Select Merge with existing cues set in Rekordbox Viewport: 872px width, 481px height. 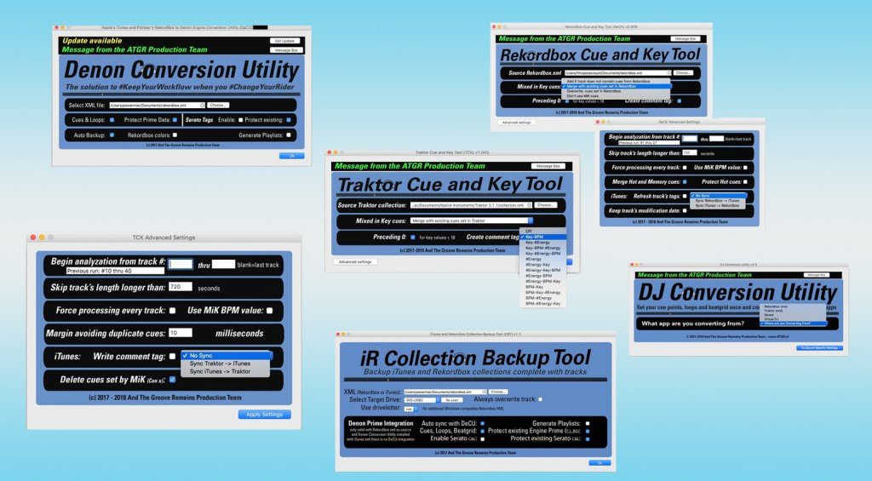[x=617, y=86]
